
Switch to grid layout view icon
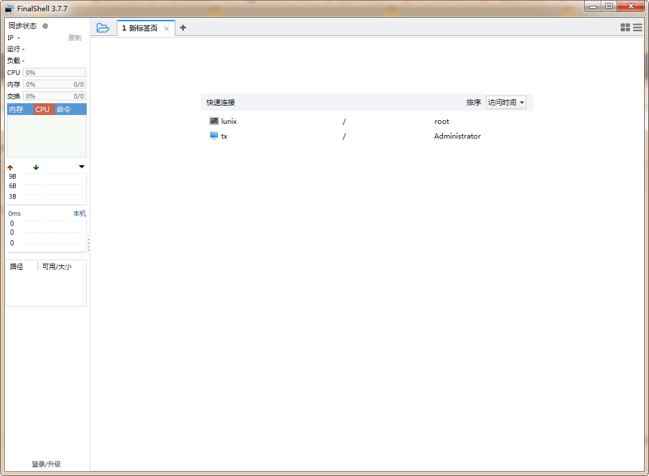click(x=625, y=27)
